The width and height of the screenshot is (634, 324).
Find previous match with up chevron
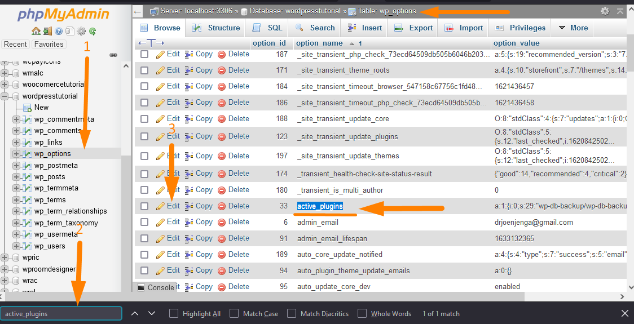click(x=135, y=313)
